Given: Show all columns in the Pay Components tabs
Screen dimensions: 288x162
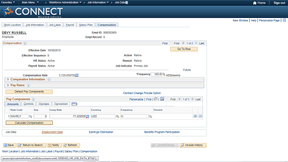Looking at the screenshot, I should (x=74, y=104).
